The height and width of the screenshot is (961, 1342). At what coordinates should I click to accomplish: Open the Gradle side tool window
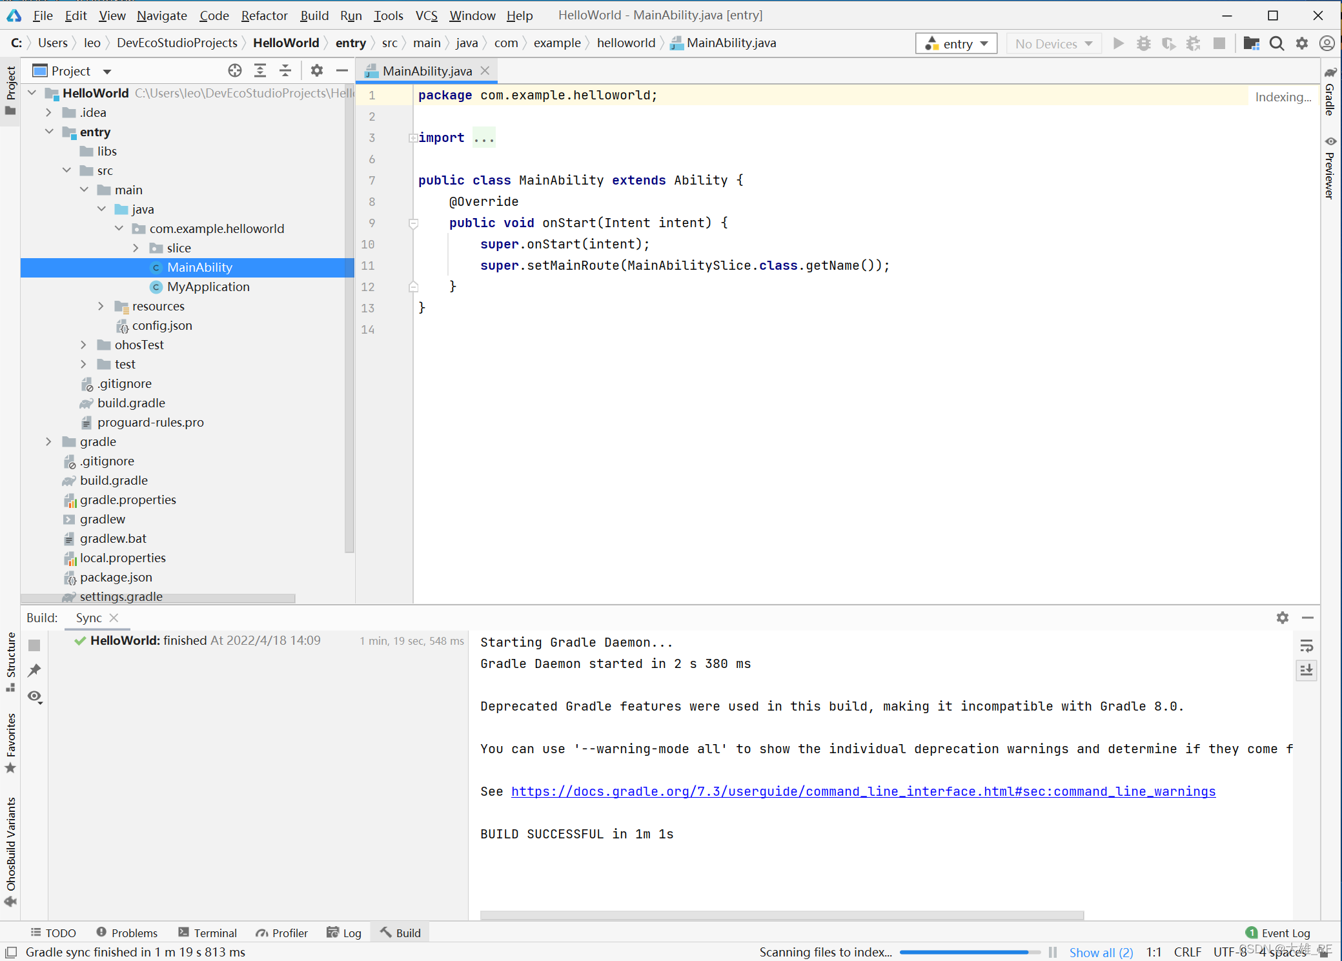pyautogui.click(x=1330, y=92)
